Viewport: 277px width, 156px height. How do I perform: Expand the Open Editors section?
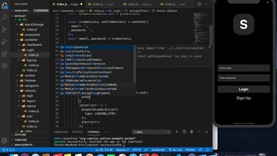30,10
